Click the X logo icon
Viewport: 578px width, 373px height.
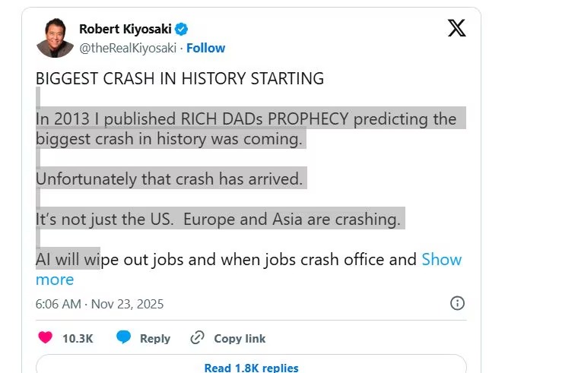[x=456, y=28]
